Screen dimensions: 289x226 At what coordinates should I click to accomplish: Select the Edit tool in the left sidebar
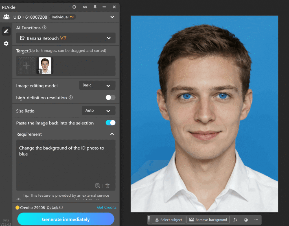pos(6,31)
